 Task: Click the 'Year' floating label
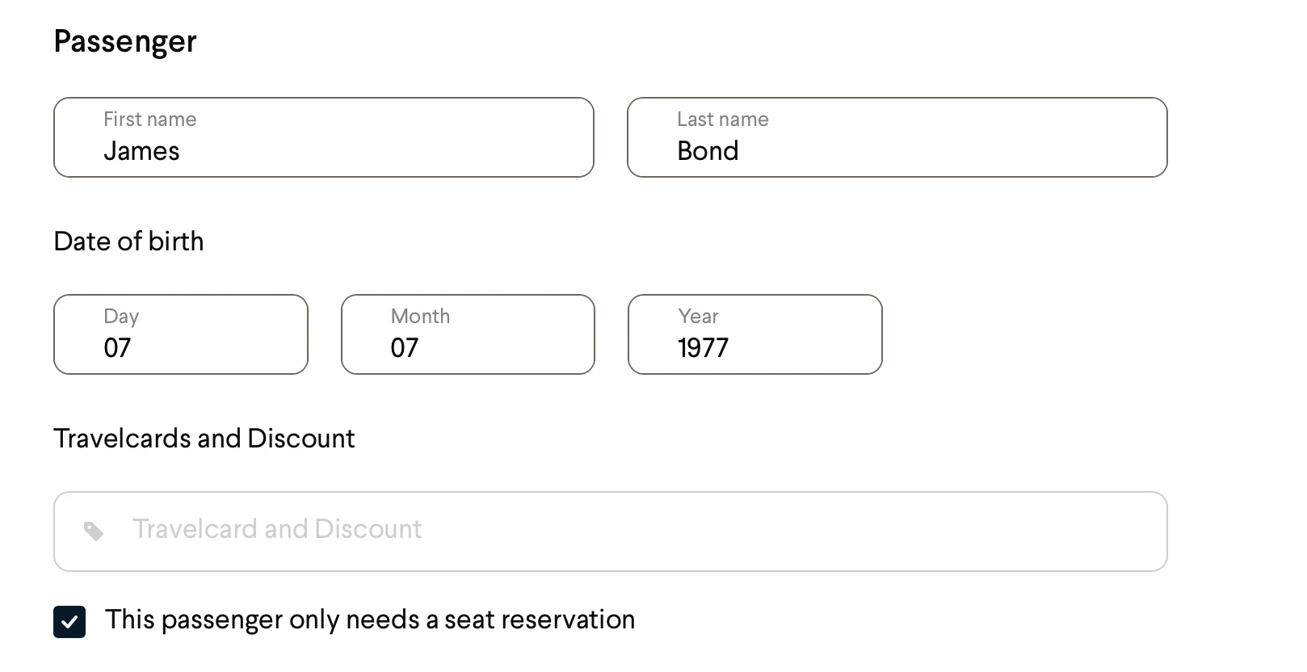(x=698, y=317)
